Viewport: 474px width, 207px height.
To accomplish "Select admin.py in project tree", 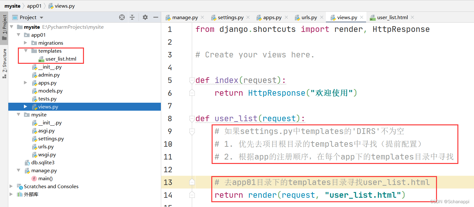I will [x=49, y=75].
